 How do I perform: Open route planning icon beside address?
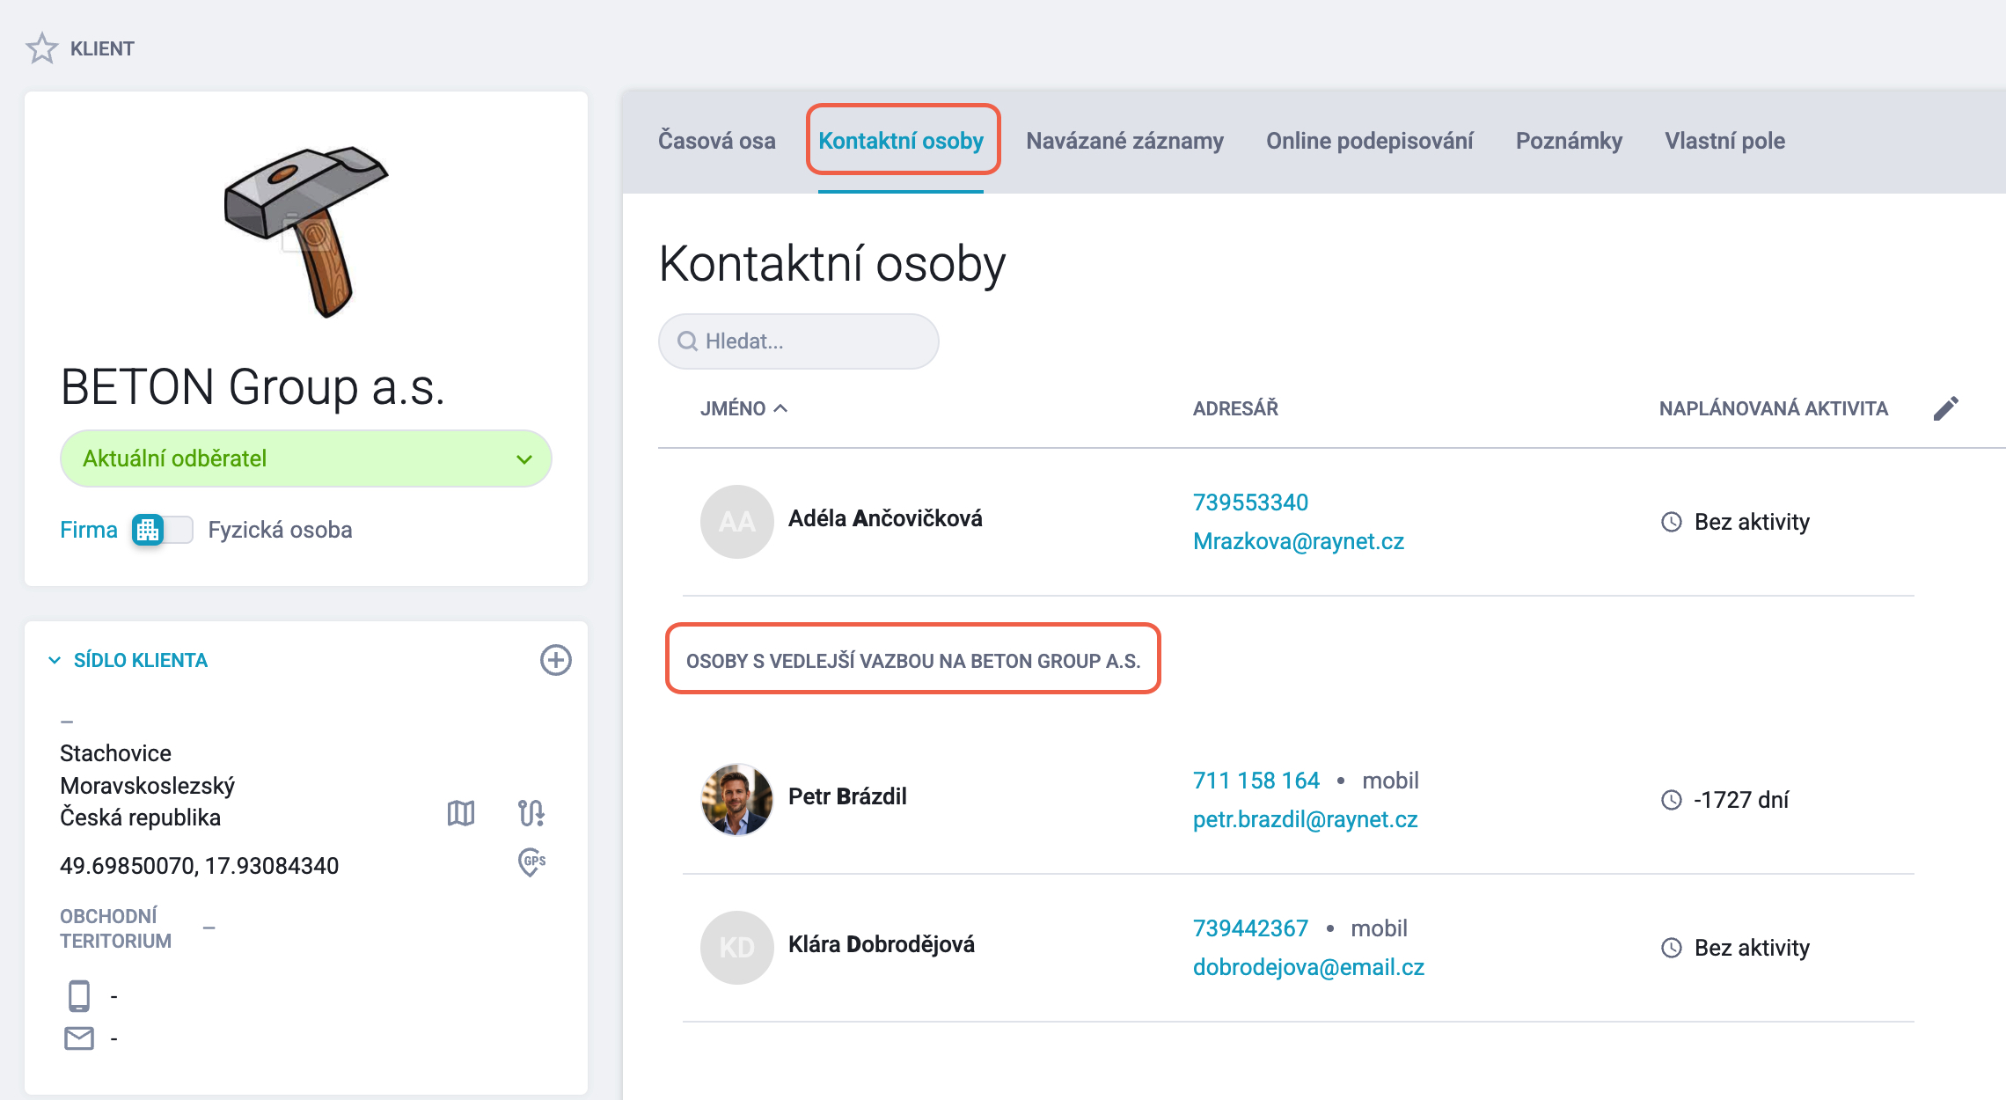pos(531,812)
